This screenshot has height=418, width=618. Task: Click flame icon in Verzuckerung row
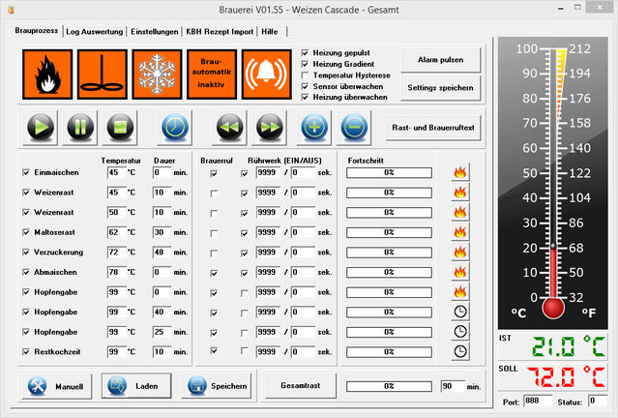point(460,252)
